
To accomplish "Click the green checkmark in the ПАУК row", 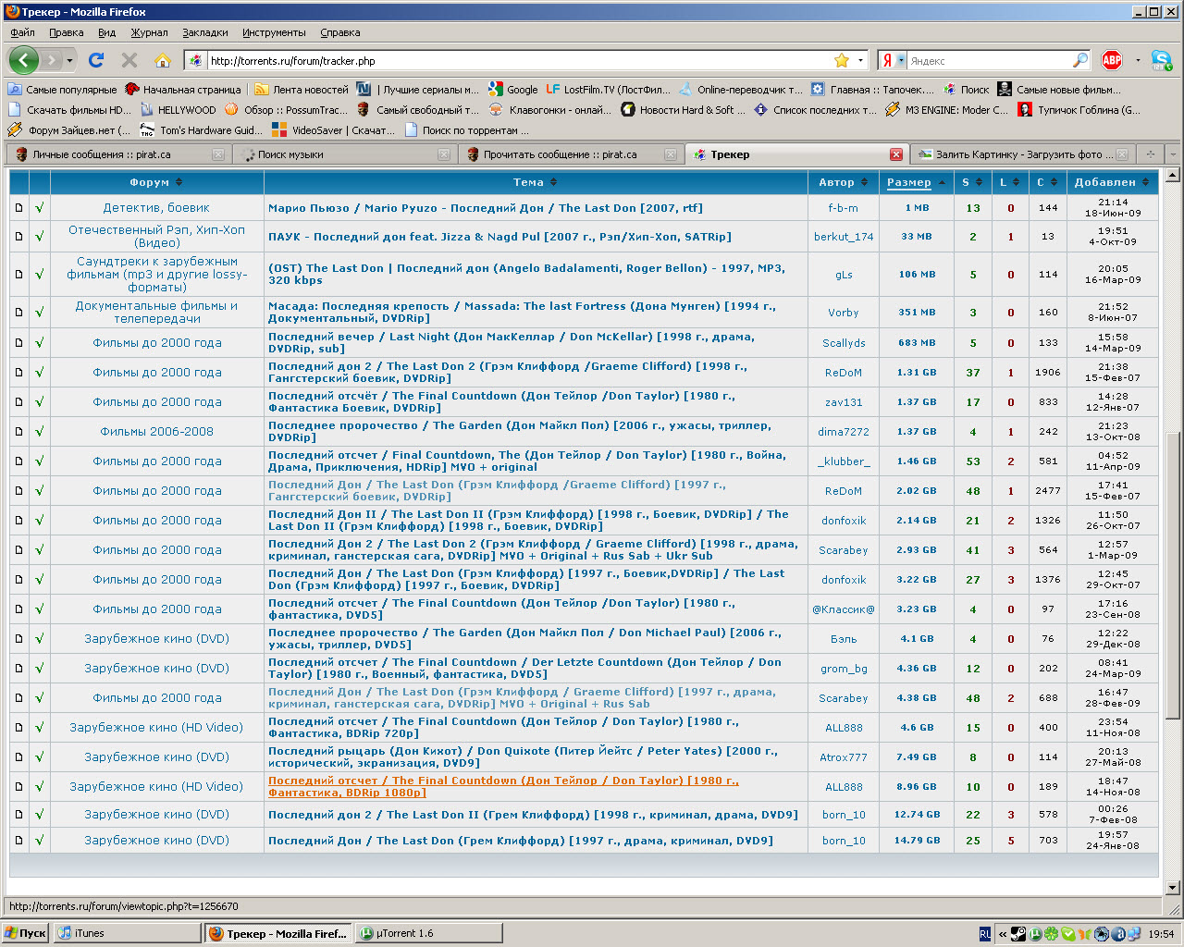I will coord(40,236).
